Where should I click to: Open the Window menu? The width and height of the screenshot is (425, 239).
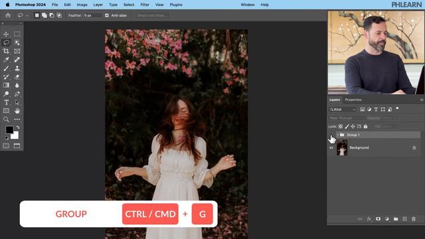click(x=248, y=5)
